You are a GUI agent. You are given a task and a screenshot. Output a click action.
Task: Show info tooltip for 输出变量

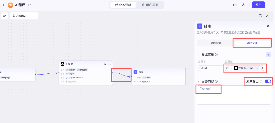click(216, 55)
